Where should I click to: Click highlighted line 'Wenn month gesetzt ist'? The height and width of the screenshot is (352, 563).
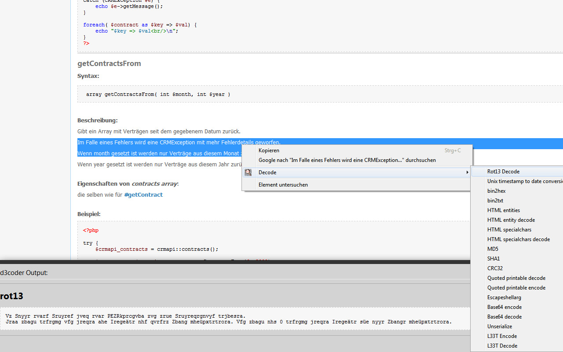[159, 153]
